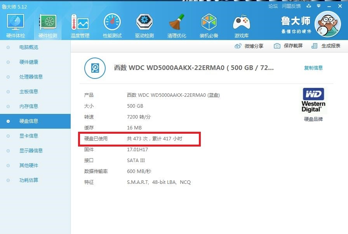Share via 微博分享 button
The image size is (348, 234).
click(x=249, y=46)
